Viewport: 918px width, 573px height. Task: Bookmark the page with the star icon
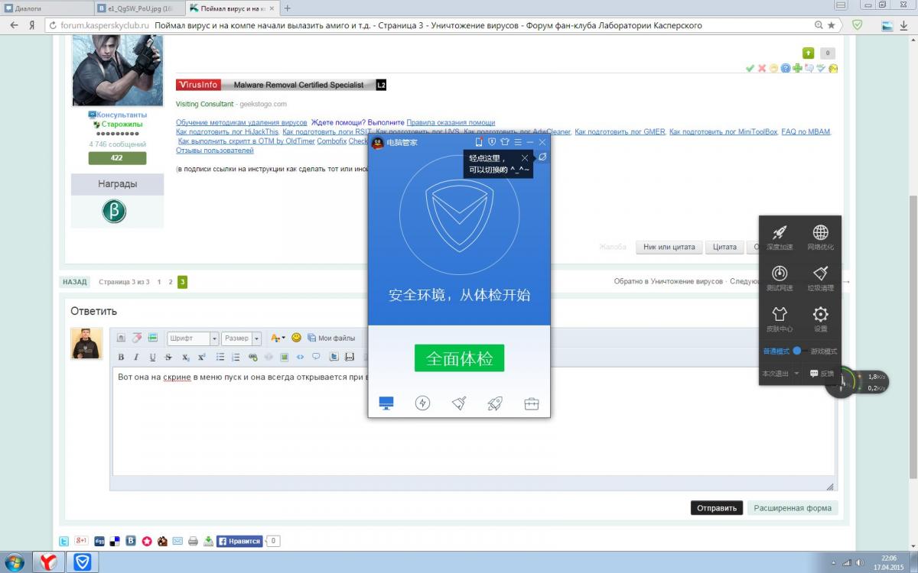(x=832, y=25)
